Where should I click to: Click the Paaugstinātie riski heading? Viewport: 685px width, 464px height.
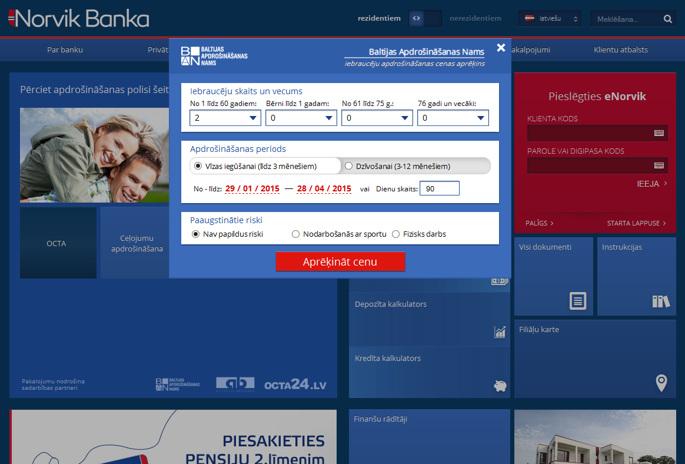click(226, 220)
